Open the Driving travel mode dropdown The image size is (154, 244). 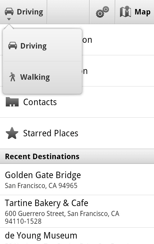[23, 12]
